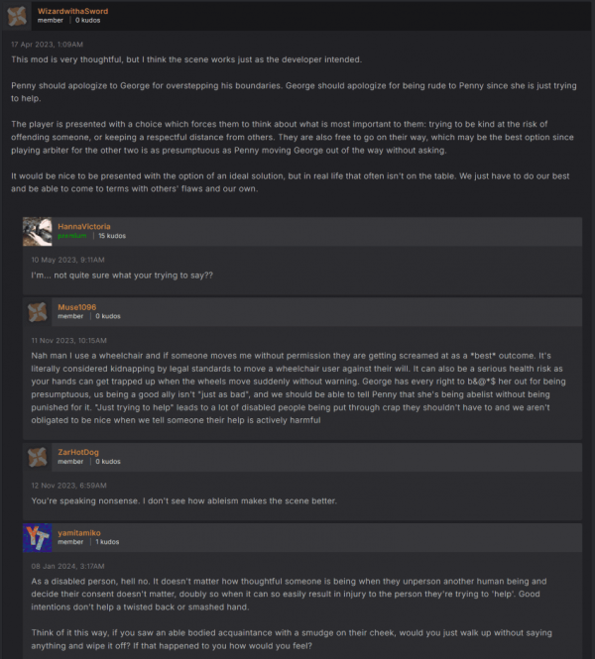Click ZarHotDog's default avatar icon
Screen dimensions: 595x659
click(38, 457)
